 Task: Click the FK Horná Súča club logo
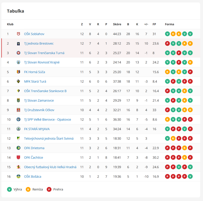(x=18, y=72)
